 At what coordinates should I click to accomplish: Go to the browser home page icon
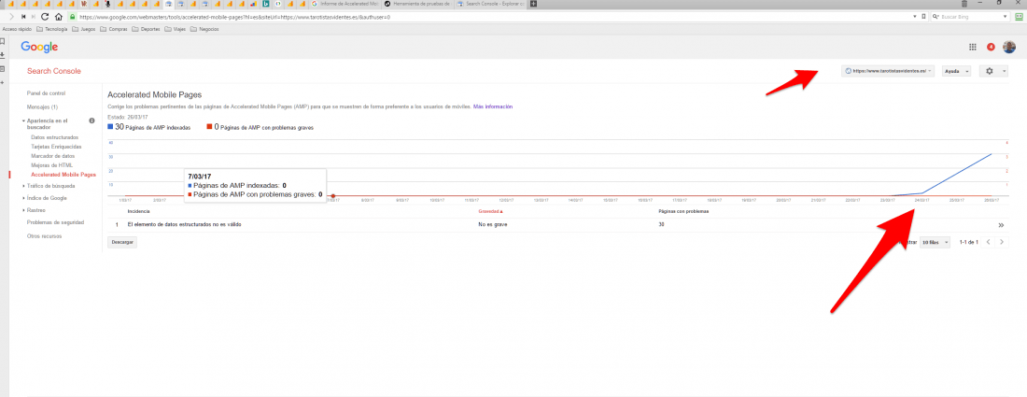(x=59, y=17)
